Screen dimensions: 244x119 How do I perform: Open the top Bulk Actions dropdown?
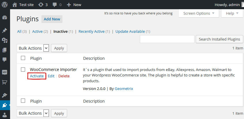point(33,48)
